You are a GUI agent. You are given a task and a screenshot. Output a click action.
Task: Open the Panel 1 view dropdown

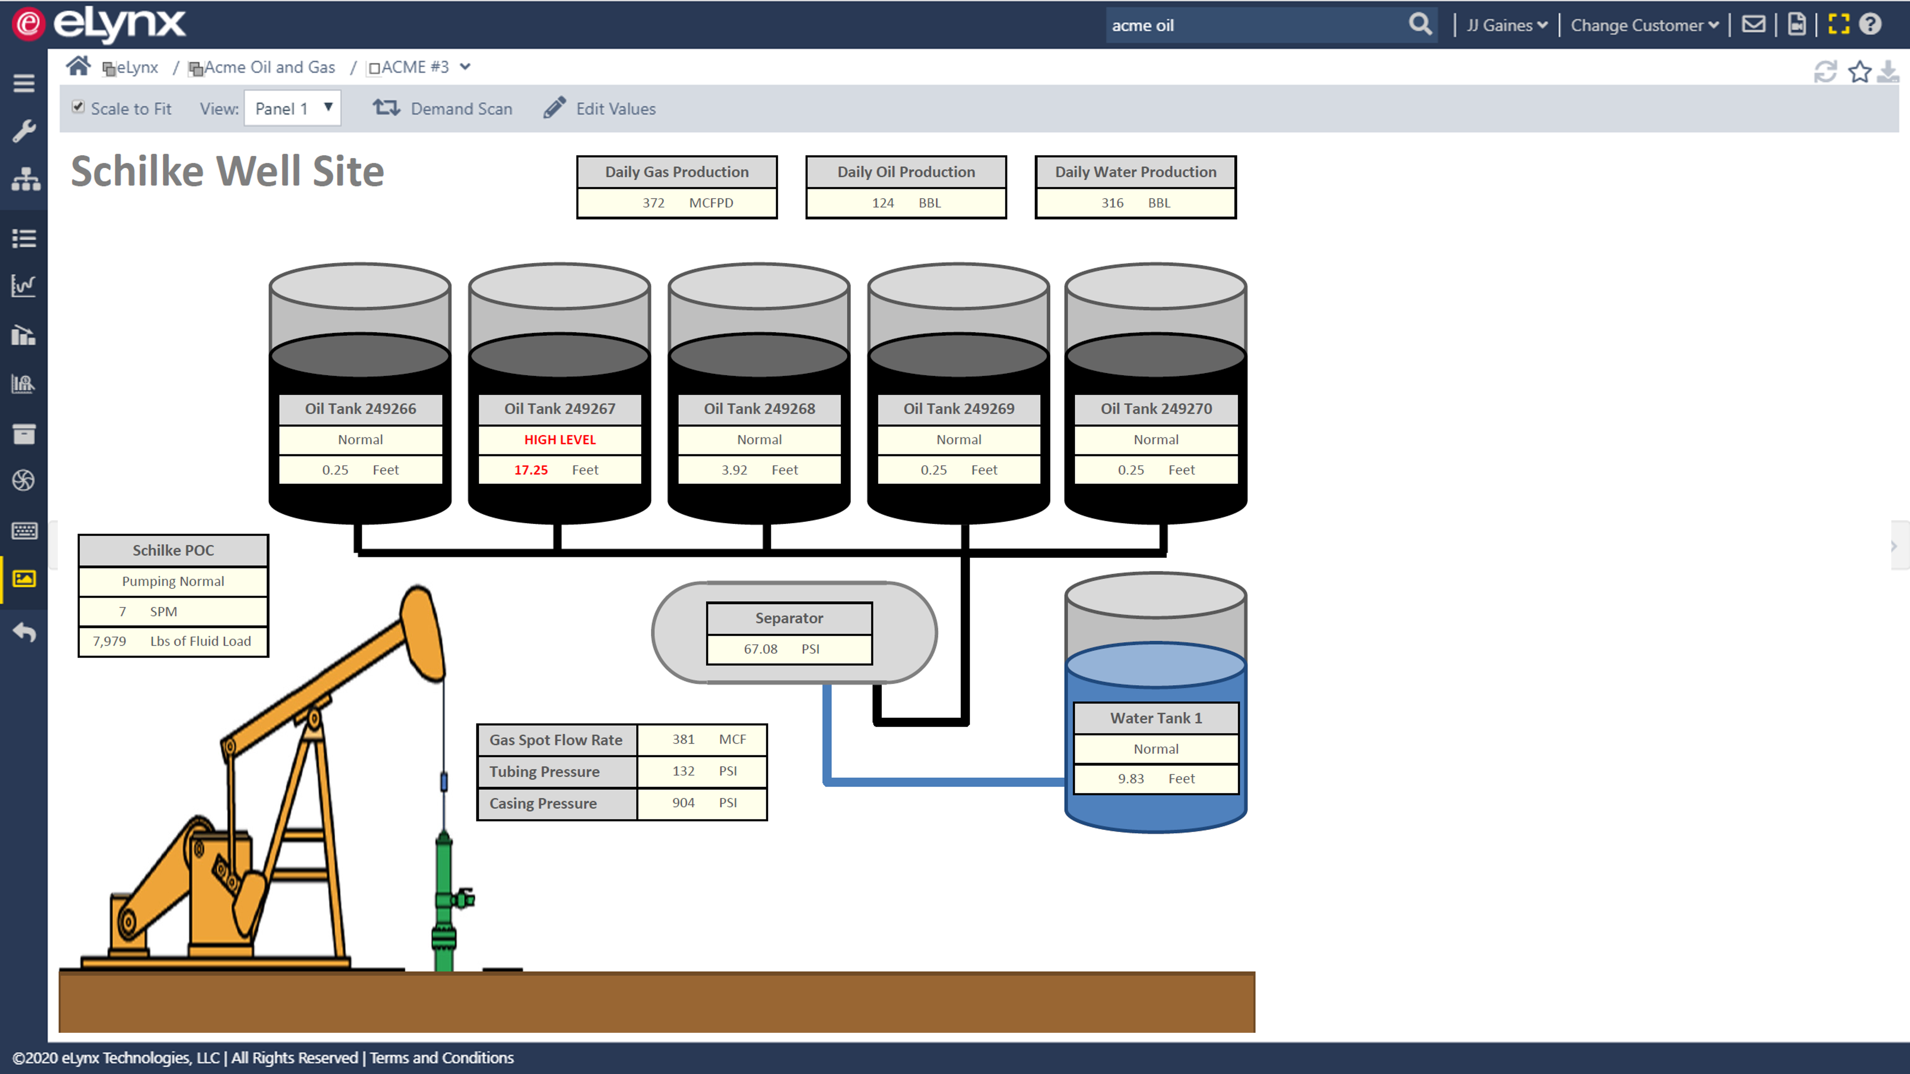tap(292, 108)
